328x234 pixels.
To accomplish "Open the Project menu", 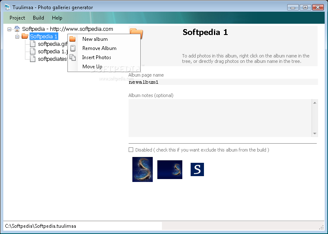I will 17,18.
